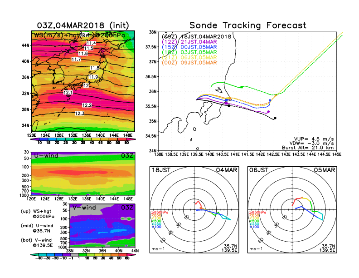Pick the purple 10 segment of the wind-speed colorbar
This screenshot has height=278, width=359.
[35, 139]
